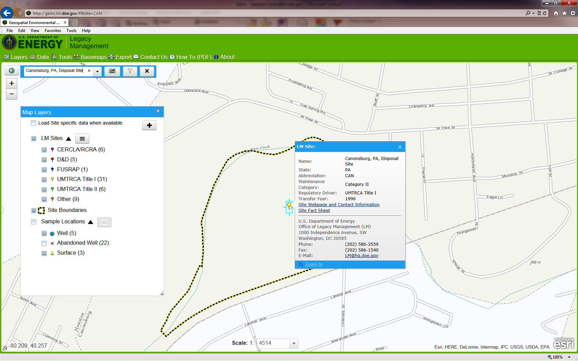Click the Department of Energy seal logo

coord(9,43)
